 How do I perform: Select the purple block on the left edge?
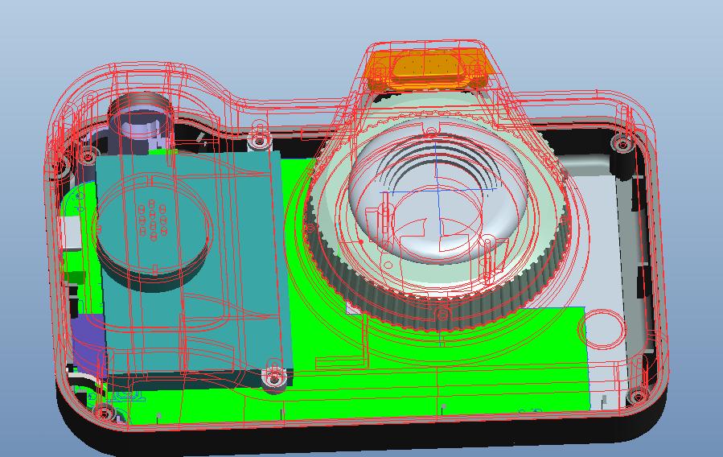click(87, 342)
